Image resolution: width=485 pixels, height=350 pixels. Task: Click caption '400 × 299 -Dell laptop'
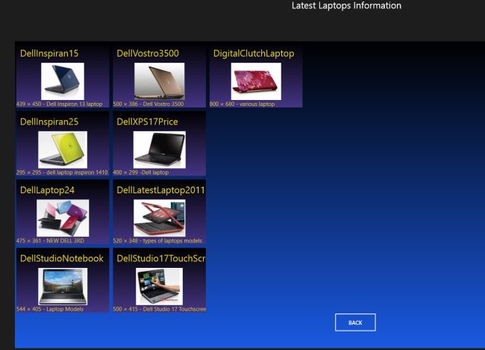point(141,172)
